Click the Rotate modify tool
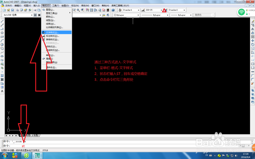Image resolution: width=255 pixels, height=159 pixels. (x=252, y=45)
